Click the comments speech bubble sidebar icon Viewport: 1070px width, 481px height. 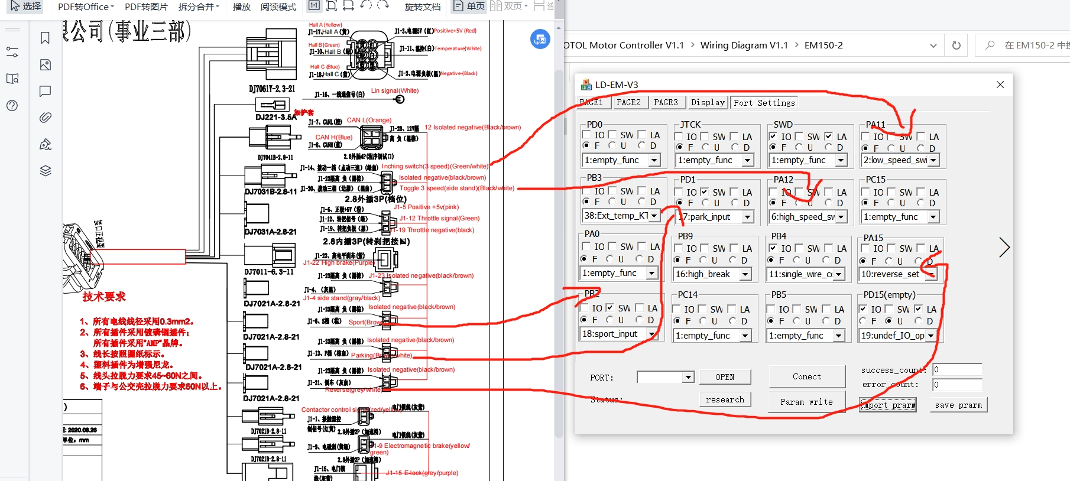tap(45, 91)
